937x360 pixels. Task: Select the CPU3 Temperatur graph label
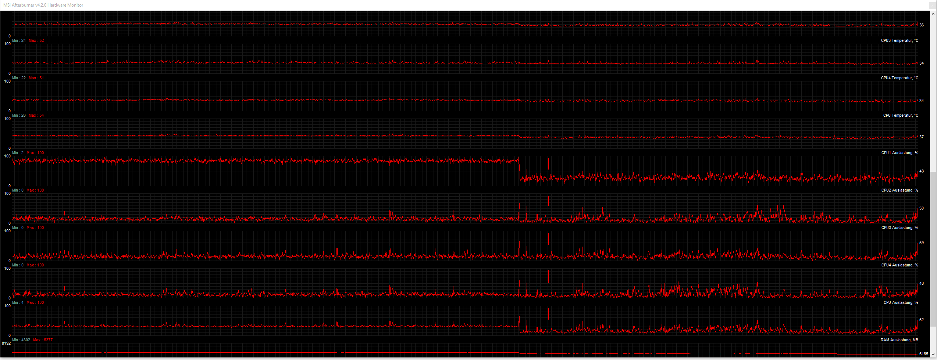point(899,40)
